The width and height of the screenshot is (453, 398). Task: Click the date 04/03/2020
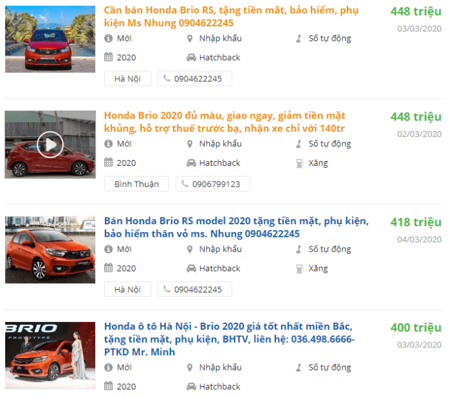[419, 239]
